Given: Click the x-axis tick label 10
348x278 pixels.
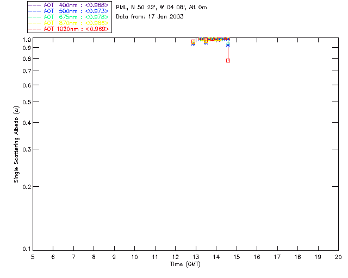Looking at the screenshot, I should point(134,257).
